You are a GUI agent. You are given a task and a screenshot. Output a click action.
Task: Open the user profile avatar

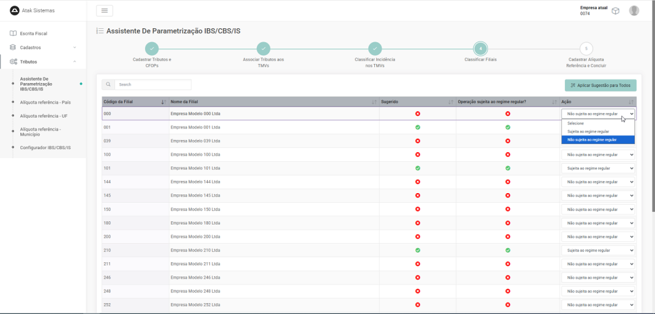point(634,10)
